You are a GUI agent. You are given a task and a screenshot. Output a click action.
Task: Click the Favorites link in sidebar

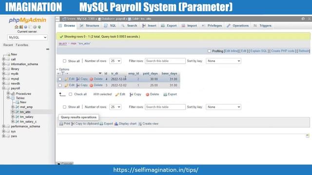22,45
